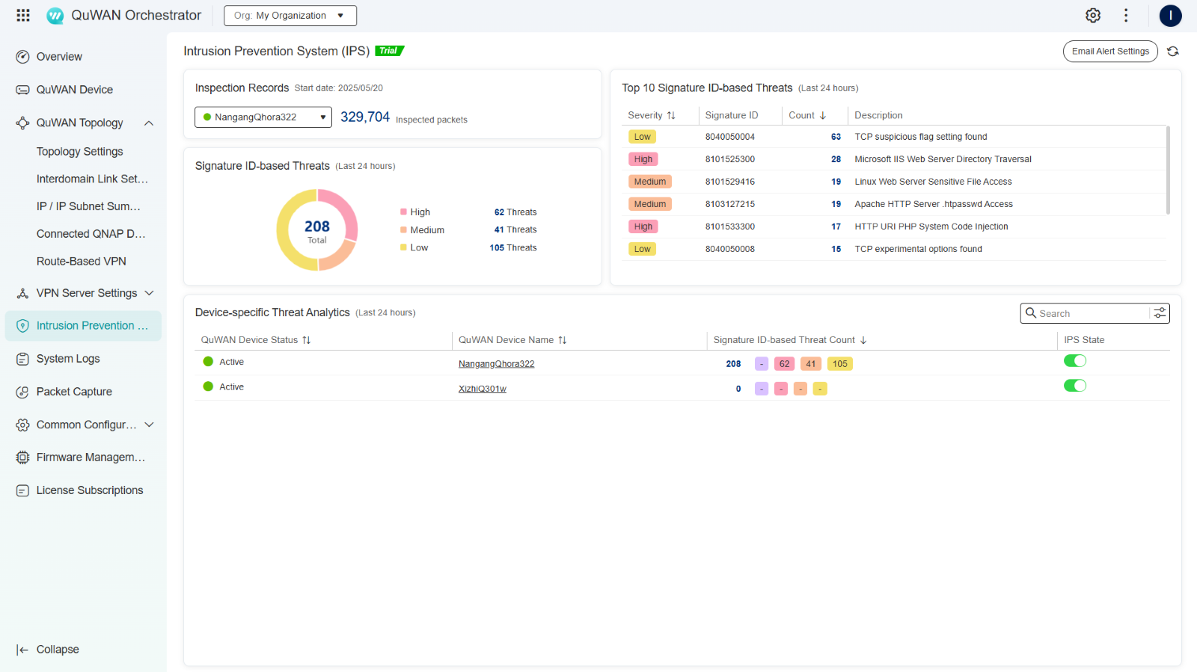Click Apache HTTP Server .htpasswd Access
The image size is (1197, 672).
tap(934, 204)
